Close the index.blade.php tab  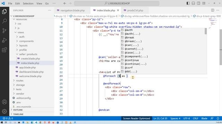(118, 10)
